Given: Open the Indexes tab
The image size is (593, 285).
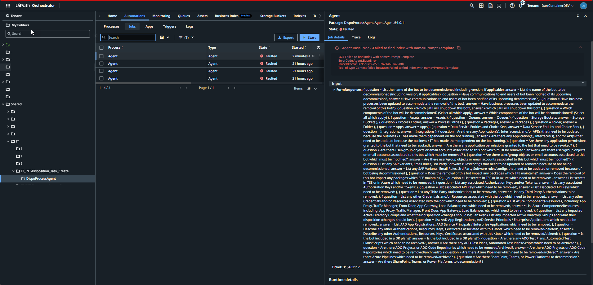Looking at the screenshot, I should point(300,16).
